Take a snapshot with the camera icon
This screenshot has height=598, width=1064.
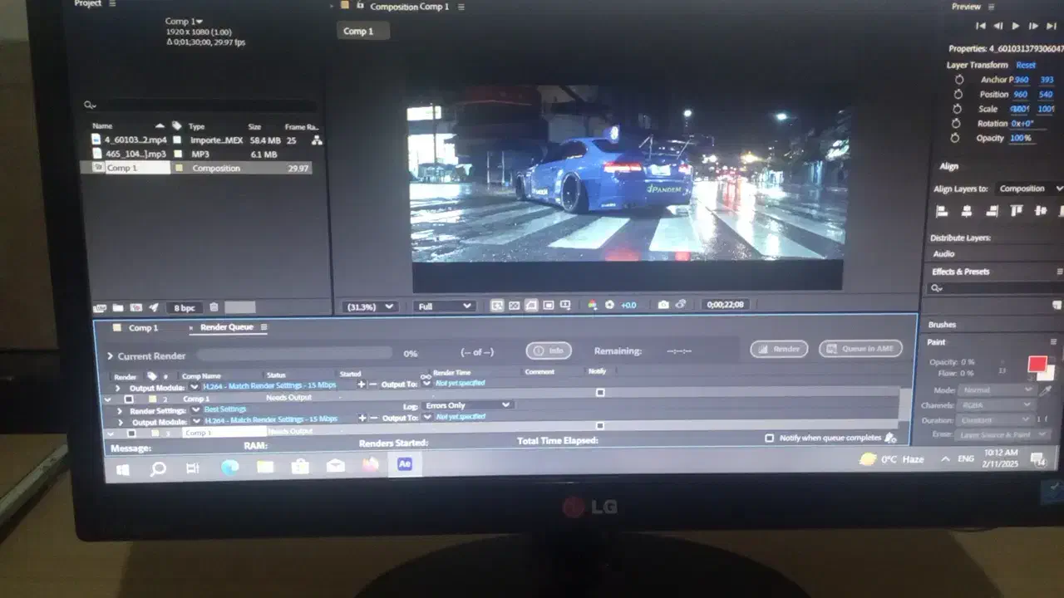coord(663,306)
